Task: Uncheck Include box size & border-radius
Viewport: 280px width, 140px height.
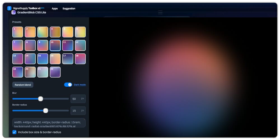Action: coord(15,132)
